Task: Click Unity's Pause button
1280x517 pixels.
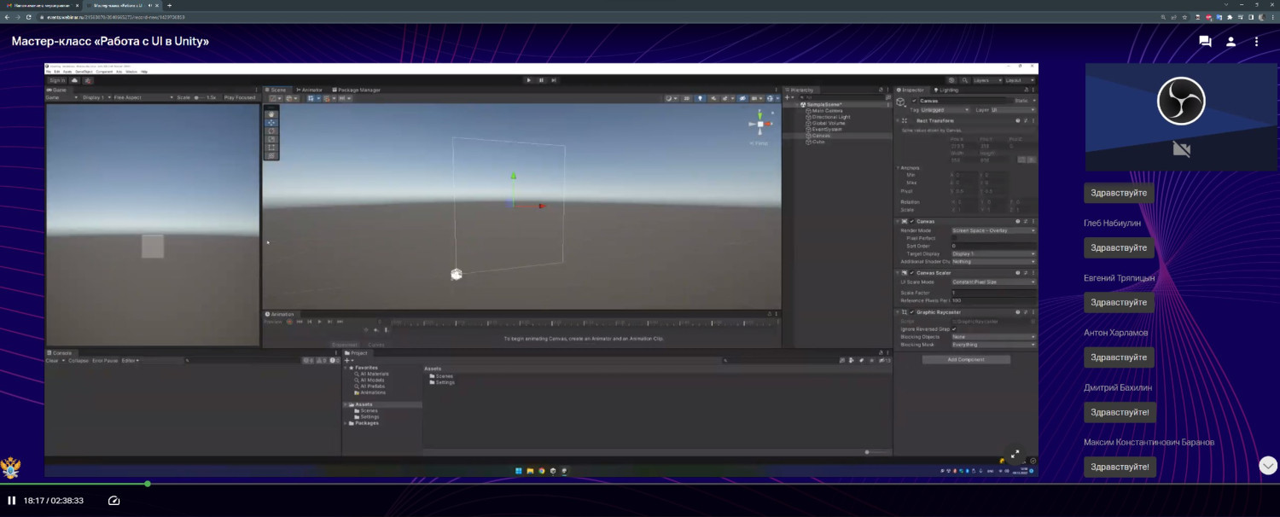Action: (x=541, y=80)
